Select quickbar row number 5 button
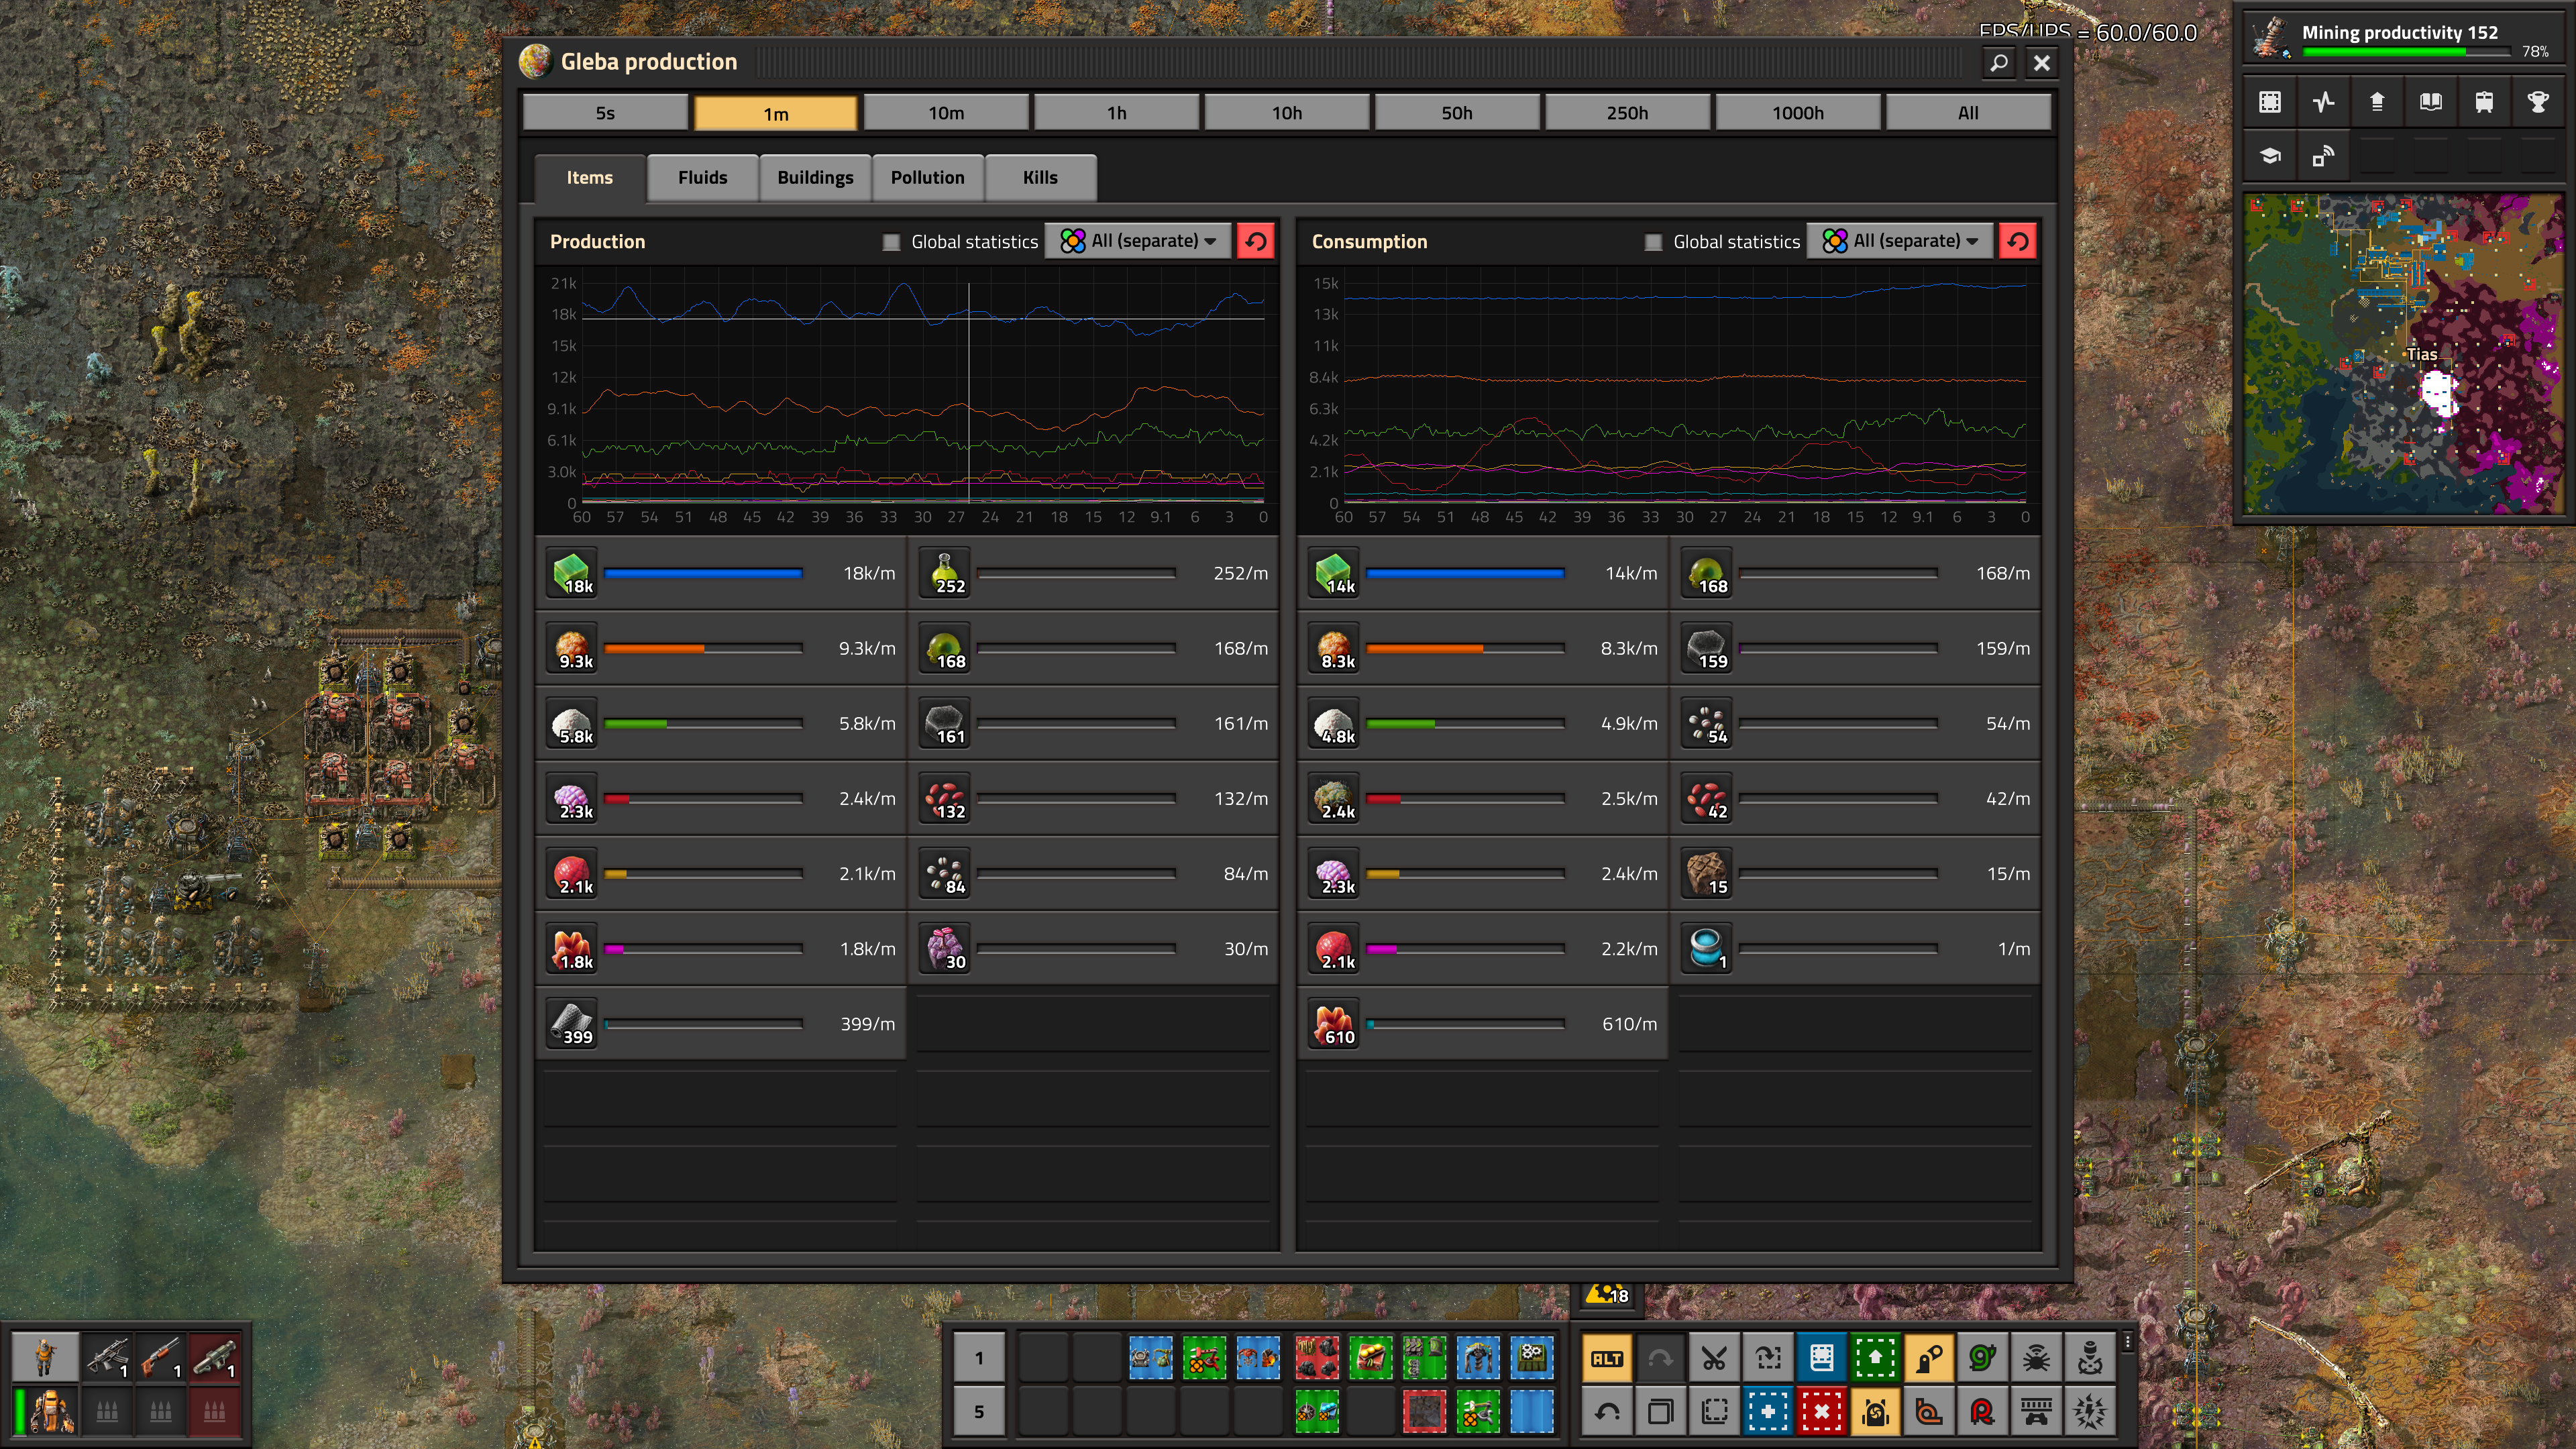2576x1449 pixels. pyautogui.click(x=979, y=1412)
